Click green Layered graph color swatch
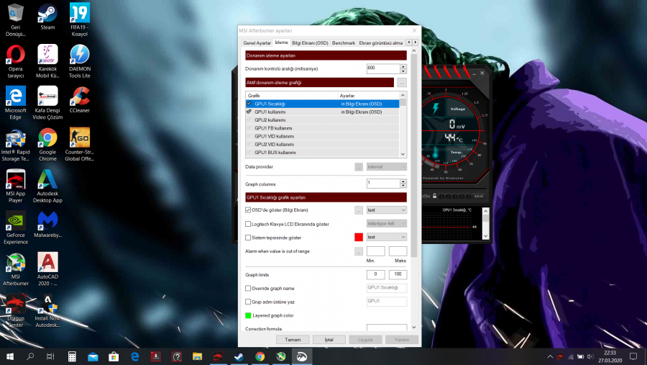 coord(248,315)
